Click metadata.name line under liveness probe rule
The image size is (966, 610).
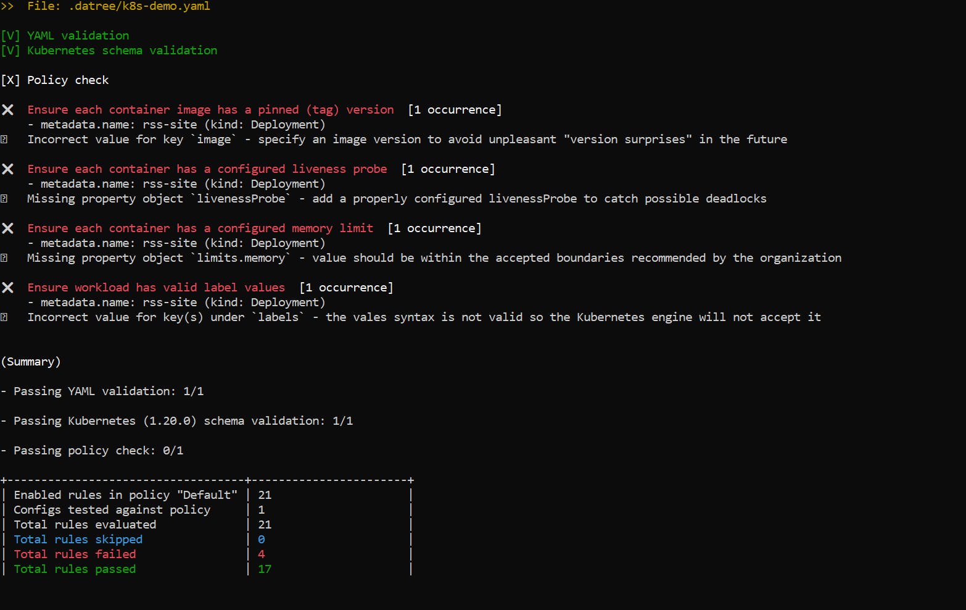[x=176, y=184]
